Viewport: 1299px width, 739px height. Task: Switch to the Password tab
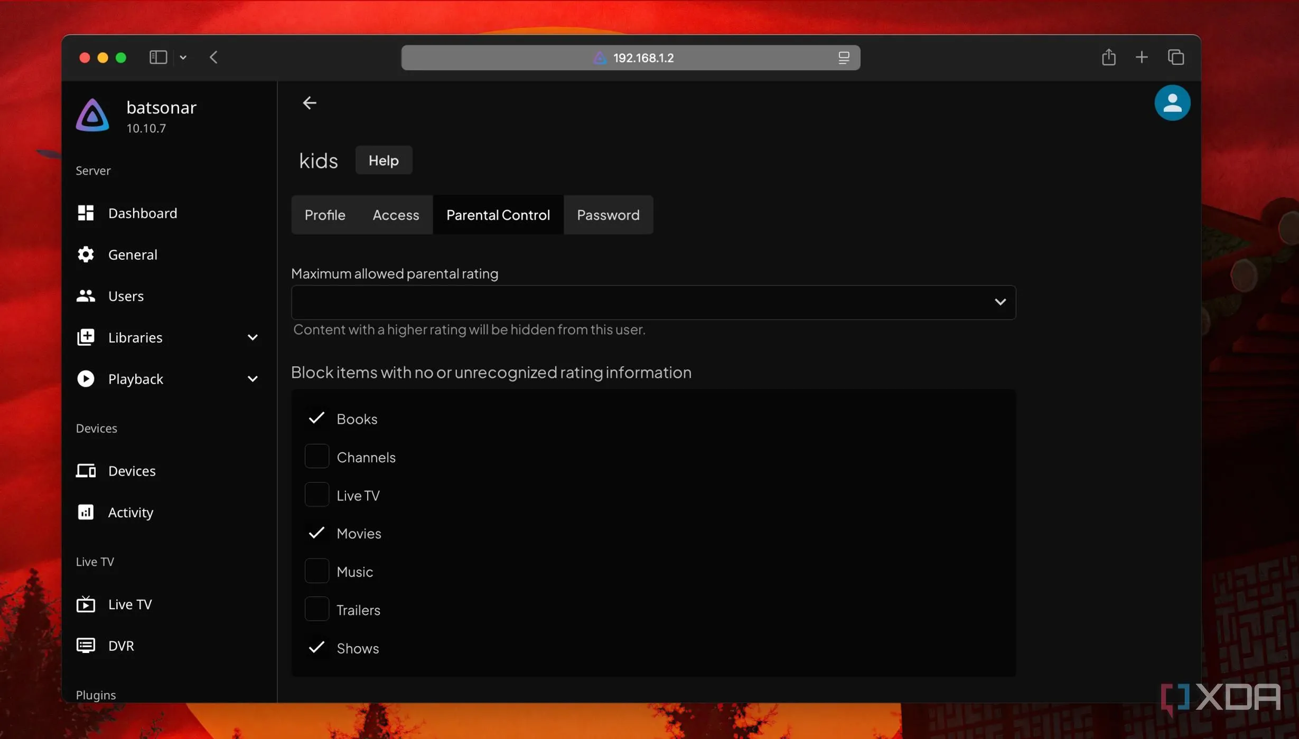[608, 215]
